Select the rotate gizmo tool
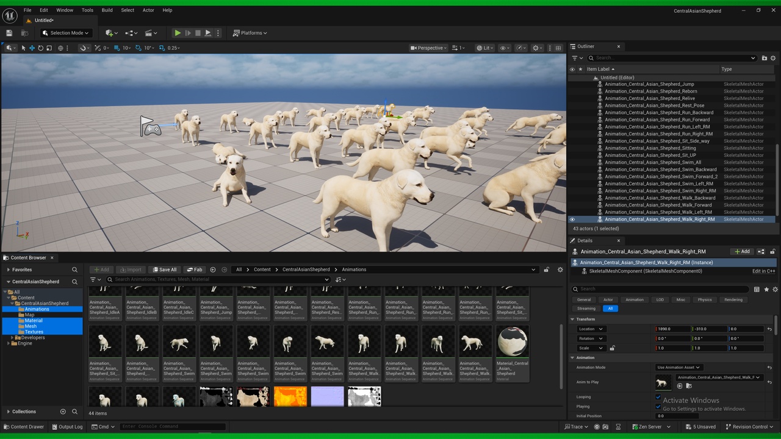The width and height of the screenshot is (781, 439). pos(40,48)
